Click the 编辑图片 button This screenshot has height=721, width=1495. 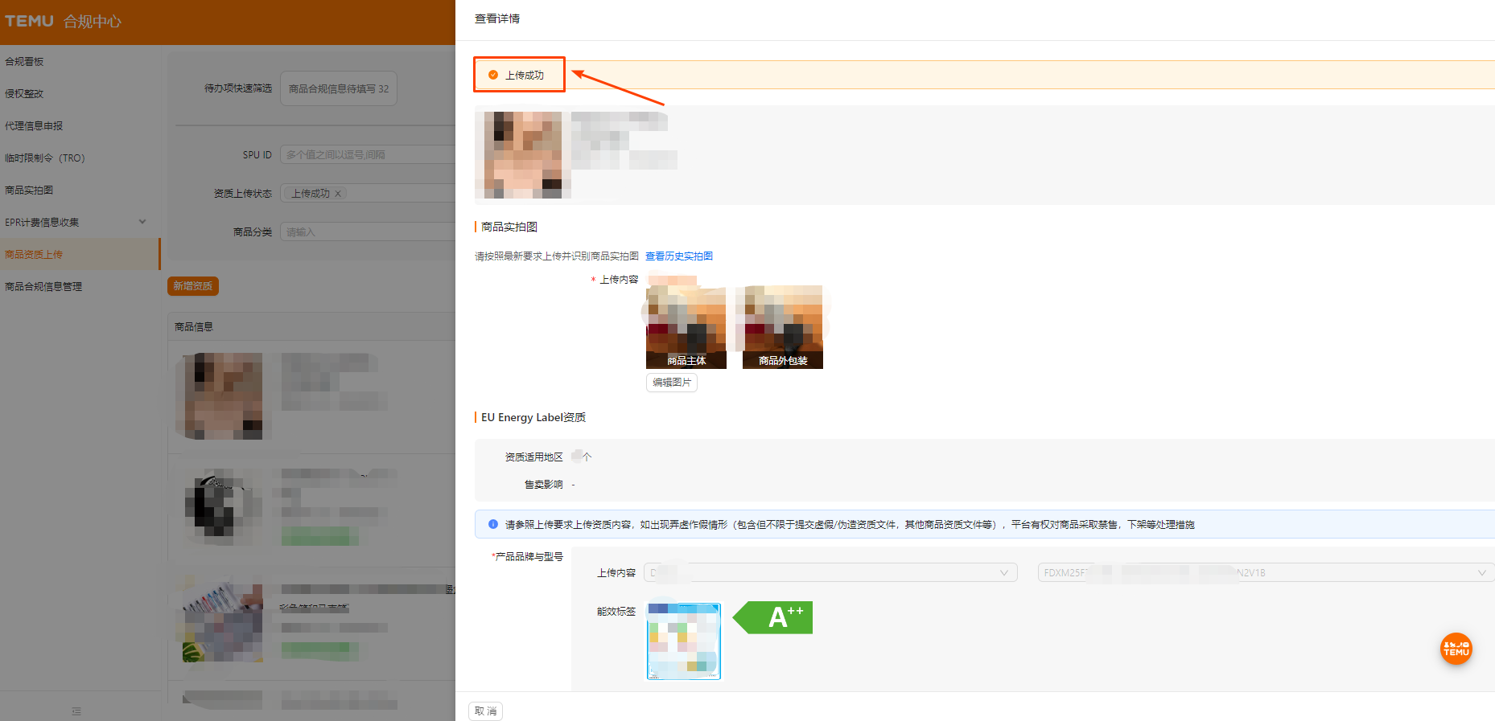pyautogui.click(x=671, y=383)
